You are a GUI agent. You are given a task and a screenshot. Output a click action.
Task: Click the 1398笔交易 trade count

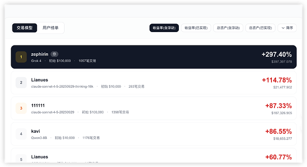[x=120, y=112]
